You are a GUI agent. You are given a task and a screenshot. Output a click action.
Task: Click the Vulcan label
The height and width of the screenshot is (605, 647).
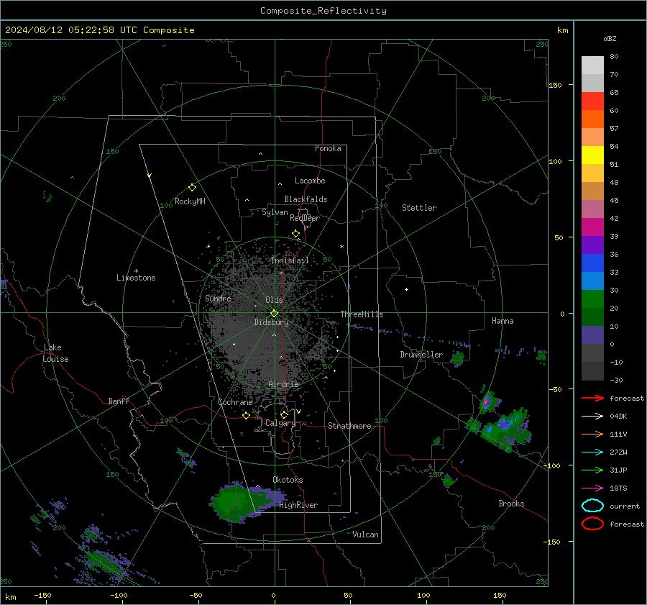365,535
